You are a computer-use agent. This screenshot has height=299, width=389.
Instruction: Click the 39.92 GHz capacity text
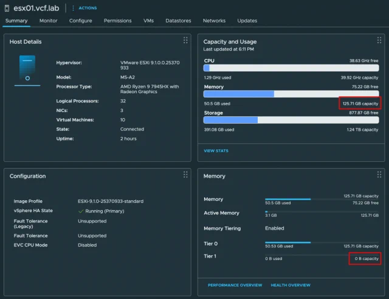point(359,77)
